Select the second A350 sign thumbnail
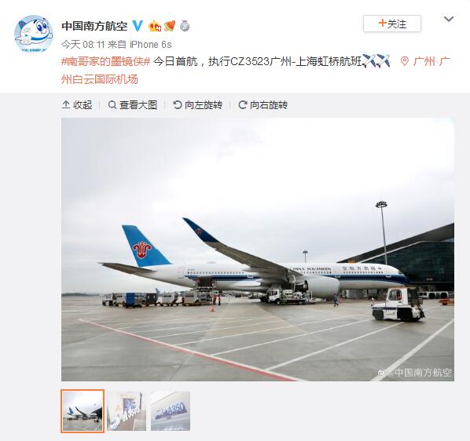470x441 pixels. [x=127, y=410]
